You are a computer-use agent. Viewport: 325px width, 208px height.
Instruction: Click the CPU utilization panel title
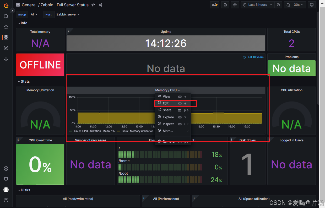pos(291,90)
